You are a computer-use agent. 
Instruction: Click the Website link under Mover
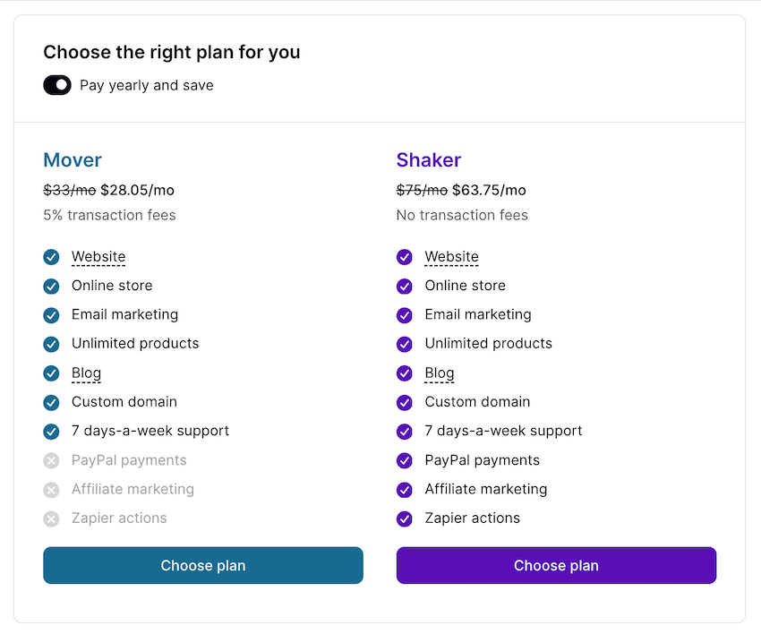pyautogui.click(x=98, y=257)
